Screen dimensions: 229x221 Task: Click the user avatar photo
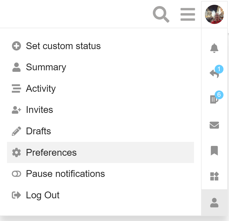[214, 14]
